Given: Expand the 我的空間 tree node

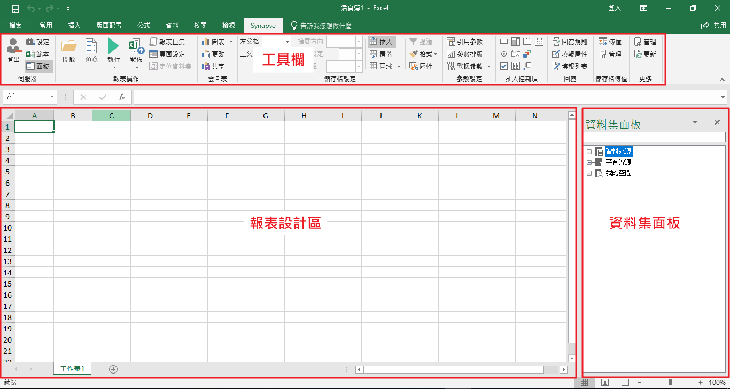Looking at the screenshot, I should 589,173.
